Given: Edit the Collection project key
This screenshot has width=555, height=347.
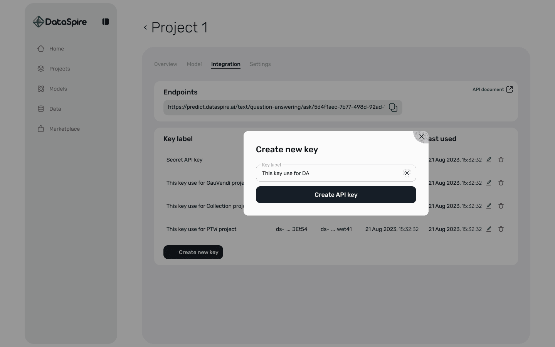Looking at the screenshot, I should tap(489, 206).
